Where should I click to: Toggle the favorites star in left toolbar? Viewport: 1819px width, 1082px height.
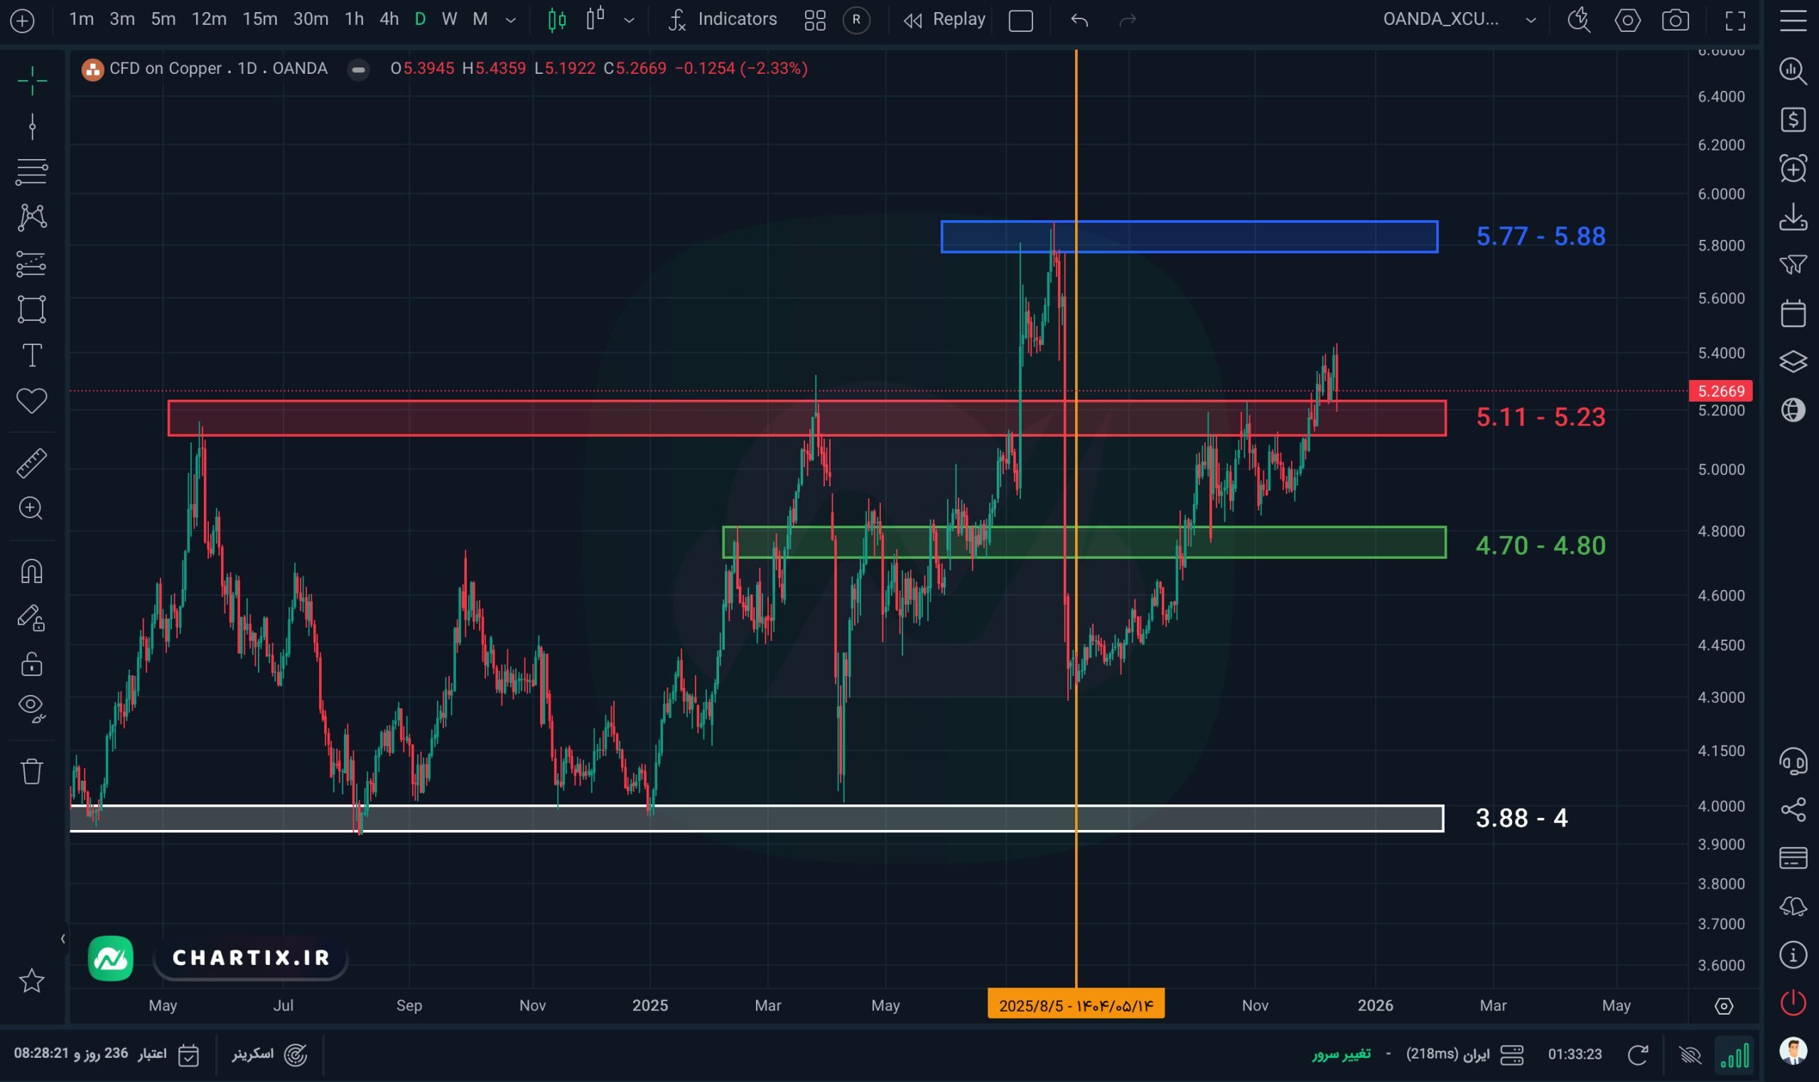tap(31, 980)
